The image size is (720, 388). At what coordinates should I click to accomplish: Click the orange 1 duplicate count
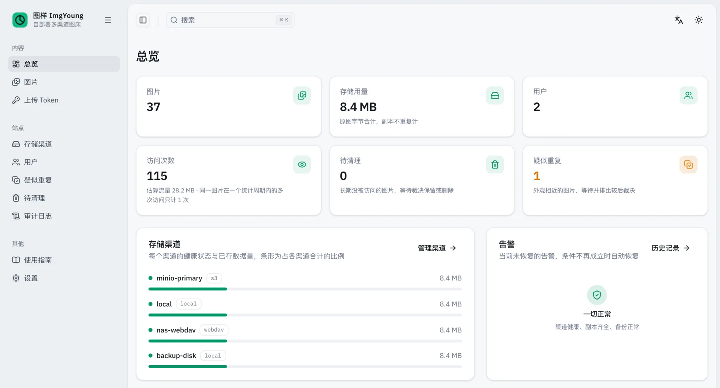537,176
